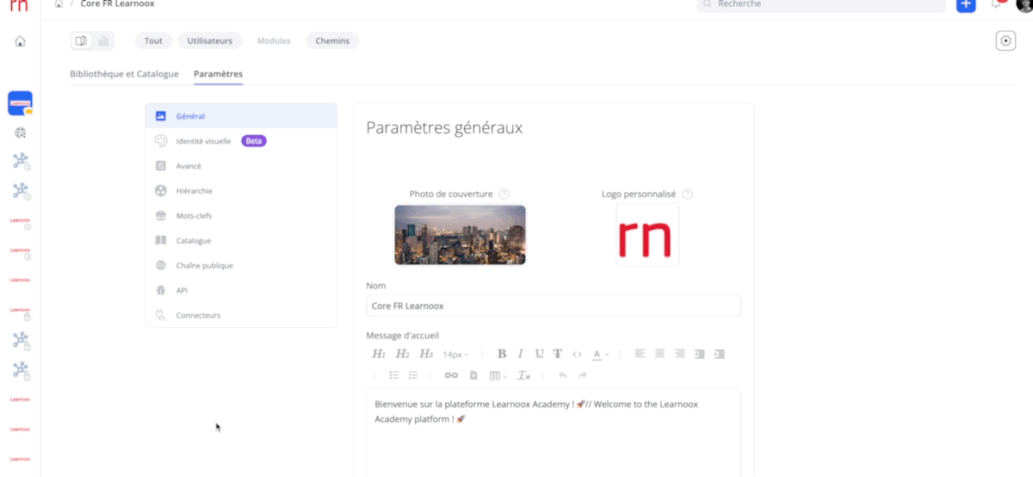Image resolution: width=1033 pixels, height=477 pixels.
Task: Click the home icon in left sidebar
Action: (20, 41)
